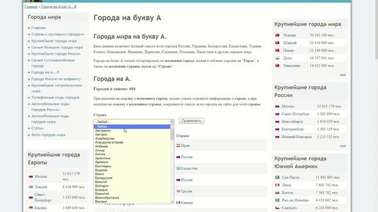Click Colombia flag beside Богота
The height and width of the screenshot is (212, 378).
tap(277, 193)
